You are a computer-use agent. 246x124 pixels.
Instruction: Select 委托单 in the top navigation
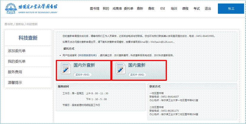[128, 9]
